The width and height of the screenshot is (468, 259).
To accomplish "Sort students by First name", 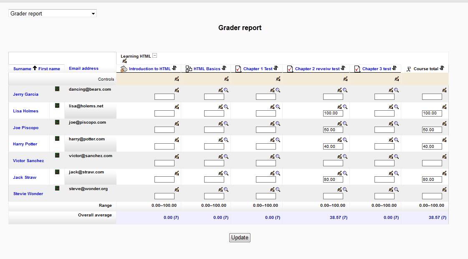I will [49, 69].
